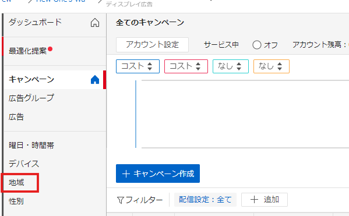The height and width of the screenshot is (216, 349).
Task: Open the teal なし metric dropdown
Action: [x=230, y=66]
